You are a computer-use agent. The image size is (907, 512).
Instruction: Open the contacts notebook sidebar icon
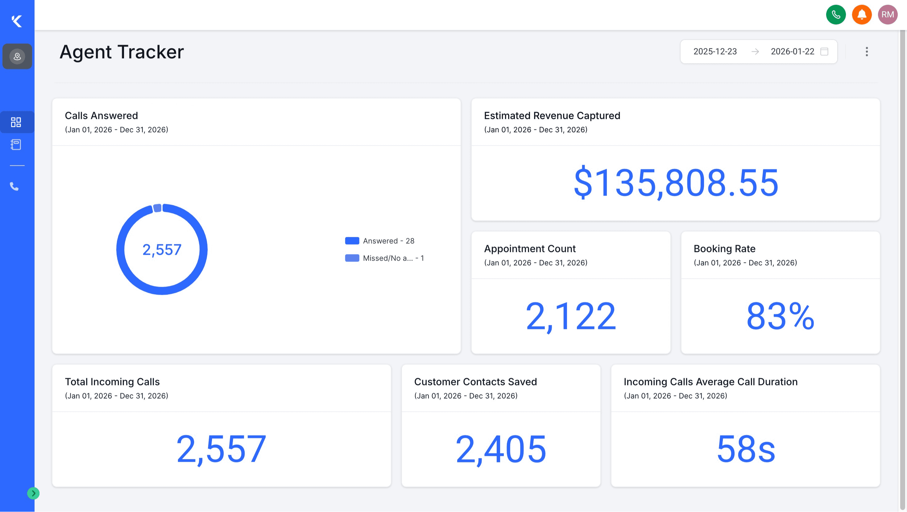[x=16, y=144]
